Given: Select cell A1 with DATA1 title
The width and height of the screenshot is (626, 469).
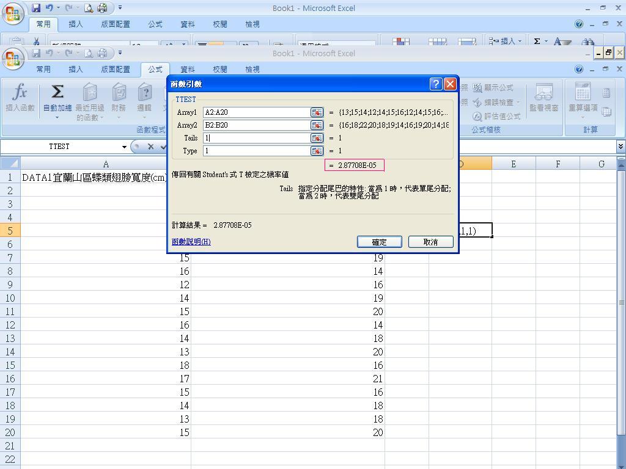Looking at the screenshot, I should tap(106, 178).
